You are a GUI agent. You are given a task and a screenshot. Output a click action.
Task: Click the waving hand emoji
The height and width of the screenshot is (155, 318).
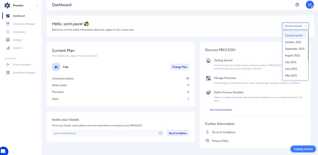(86, 24)
